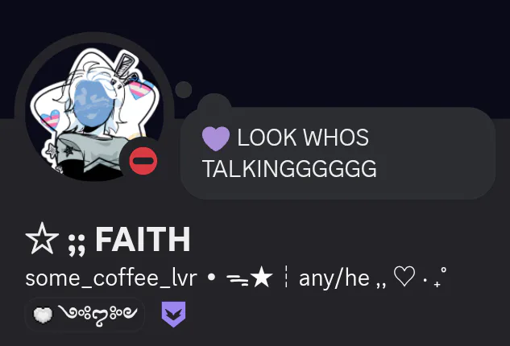This screenshot has width=510, height=346.
Task: Click the red Do Not Disturb status icon
Action: tap(143, 161)
